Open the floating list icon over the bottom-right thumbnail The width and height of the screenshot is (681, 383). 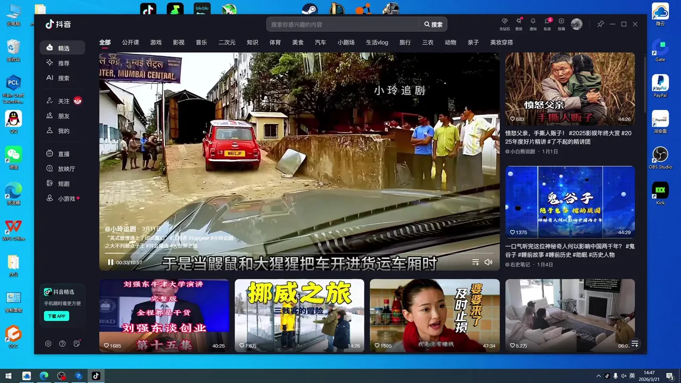[x=635, y=344]
